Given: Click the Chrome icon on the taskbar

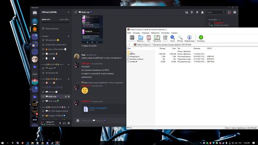Looking at the screenshot, I should pyautogui.click(x=42, y=143).
